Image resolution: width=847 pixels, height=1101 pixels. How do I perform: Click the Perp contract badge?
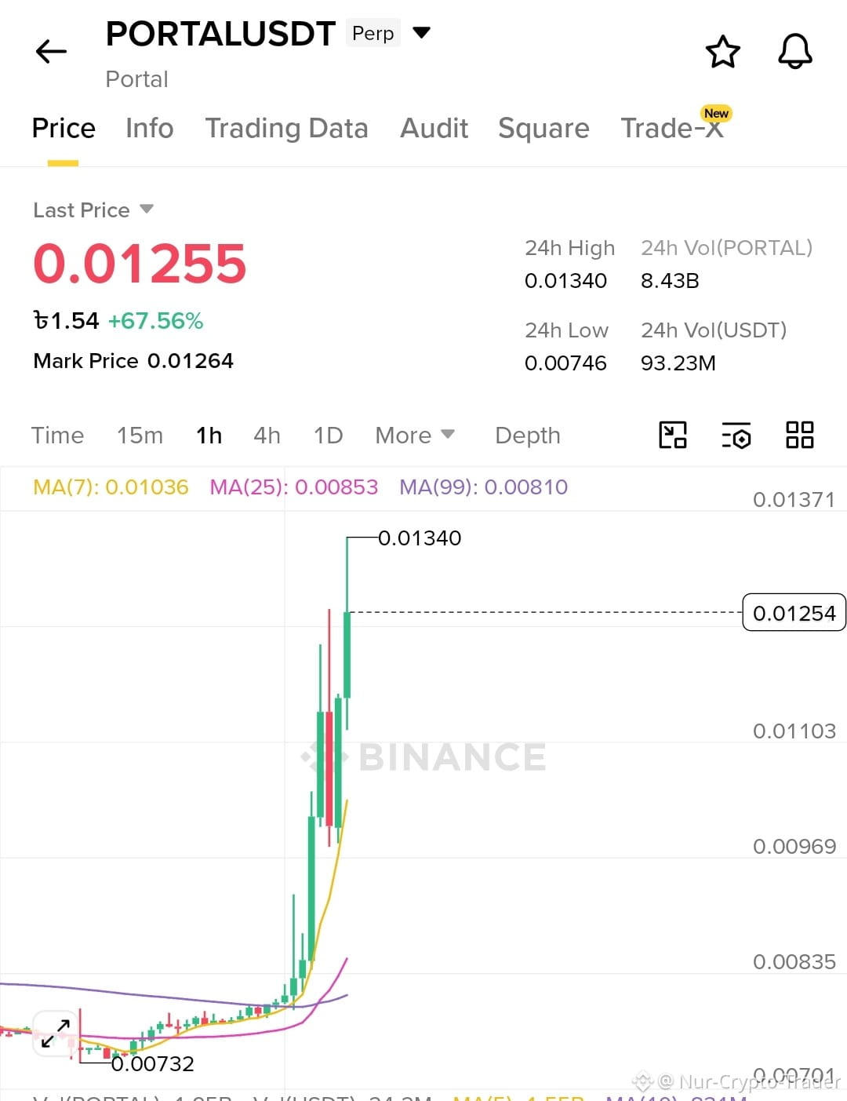coord(373,33)
